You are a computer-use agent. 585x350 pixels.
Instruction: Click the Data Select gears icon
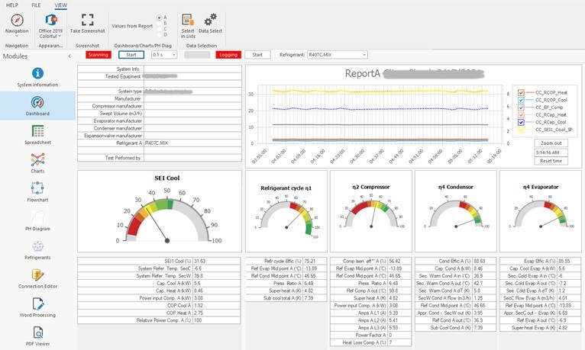[x=211, y=19]
